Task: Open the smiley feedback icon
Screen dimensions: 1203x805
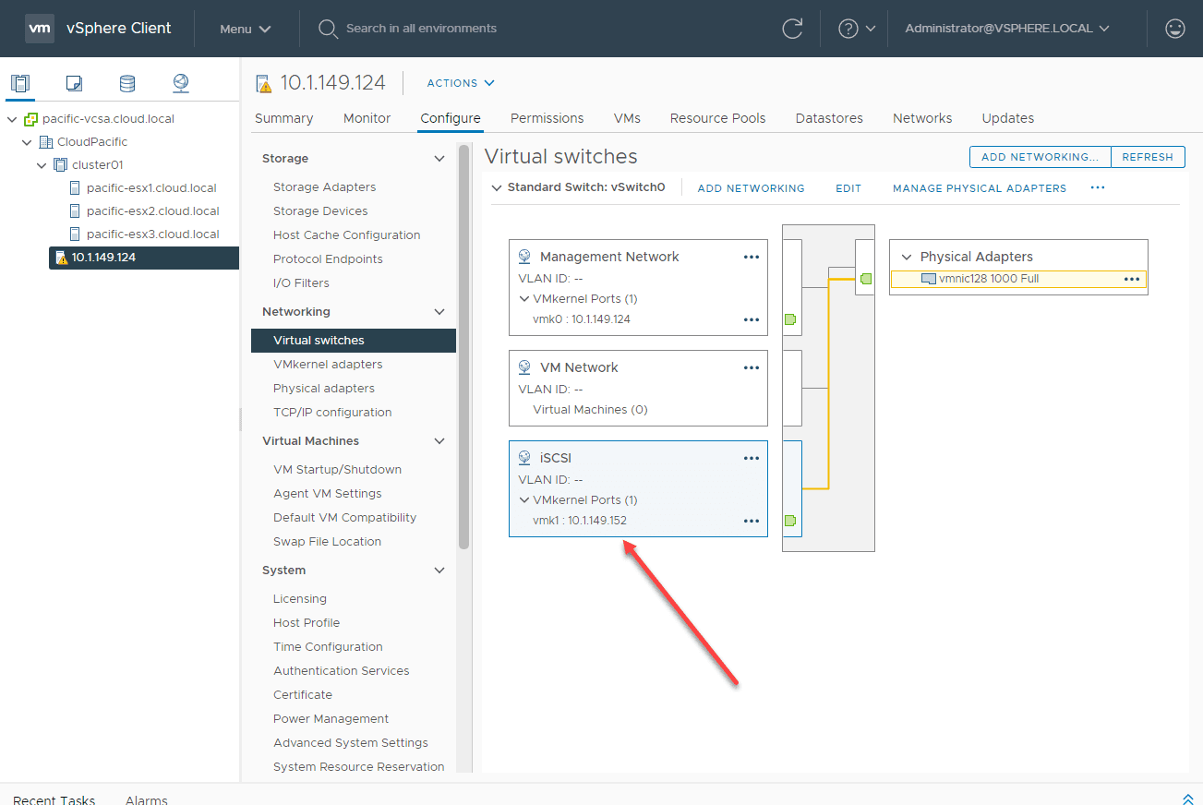Action: 1175,29
